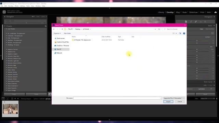Switch treatment to Color
Image resolution: width=219 pixels, height=123 pixels.
(x=202, y=29)
